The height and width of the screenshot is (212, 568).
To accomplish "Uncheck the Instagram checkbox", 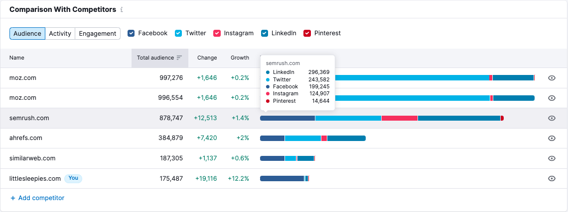I will pos(217,33).
